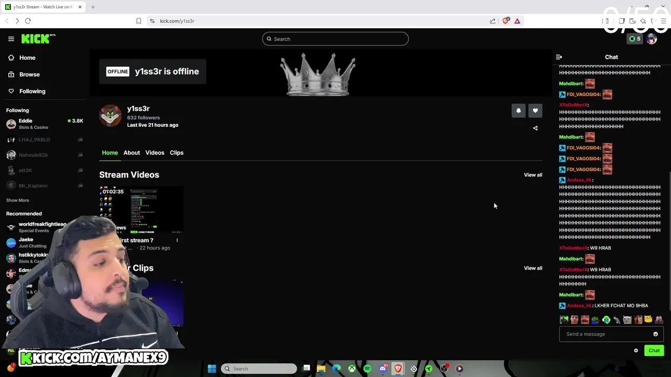Screen dimensions: 671x377
Task: Expand Show more under Following
Action: [18, 200]
